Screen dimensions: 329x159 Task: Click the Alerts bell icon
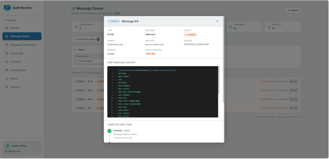[x=7, y=79]
